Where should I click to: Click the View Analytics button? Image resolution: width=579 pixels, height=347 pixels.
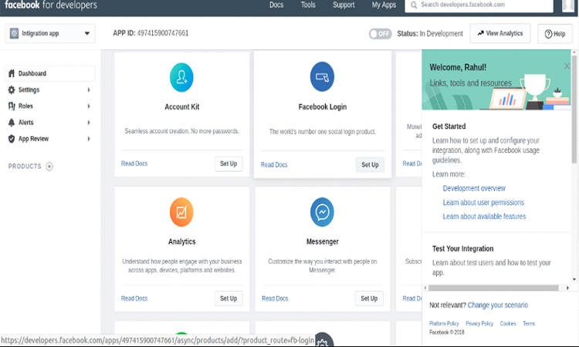tap(500, 34)
